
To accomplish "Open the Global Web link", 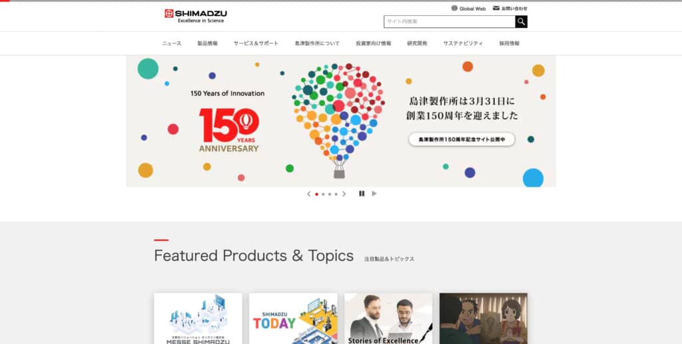I will tap(472, 9).
